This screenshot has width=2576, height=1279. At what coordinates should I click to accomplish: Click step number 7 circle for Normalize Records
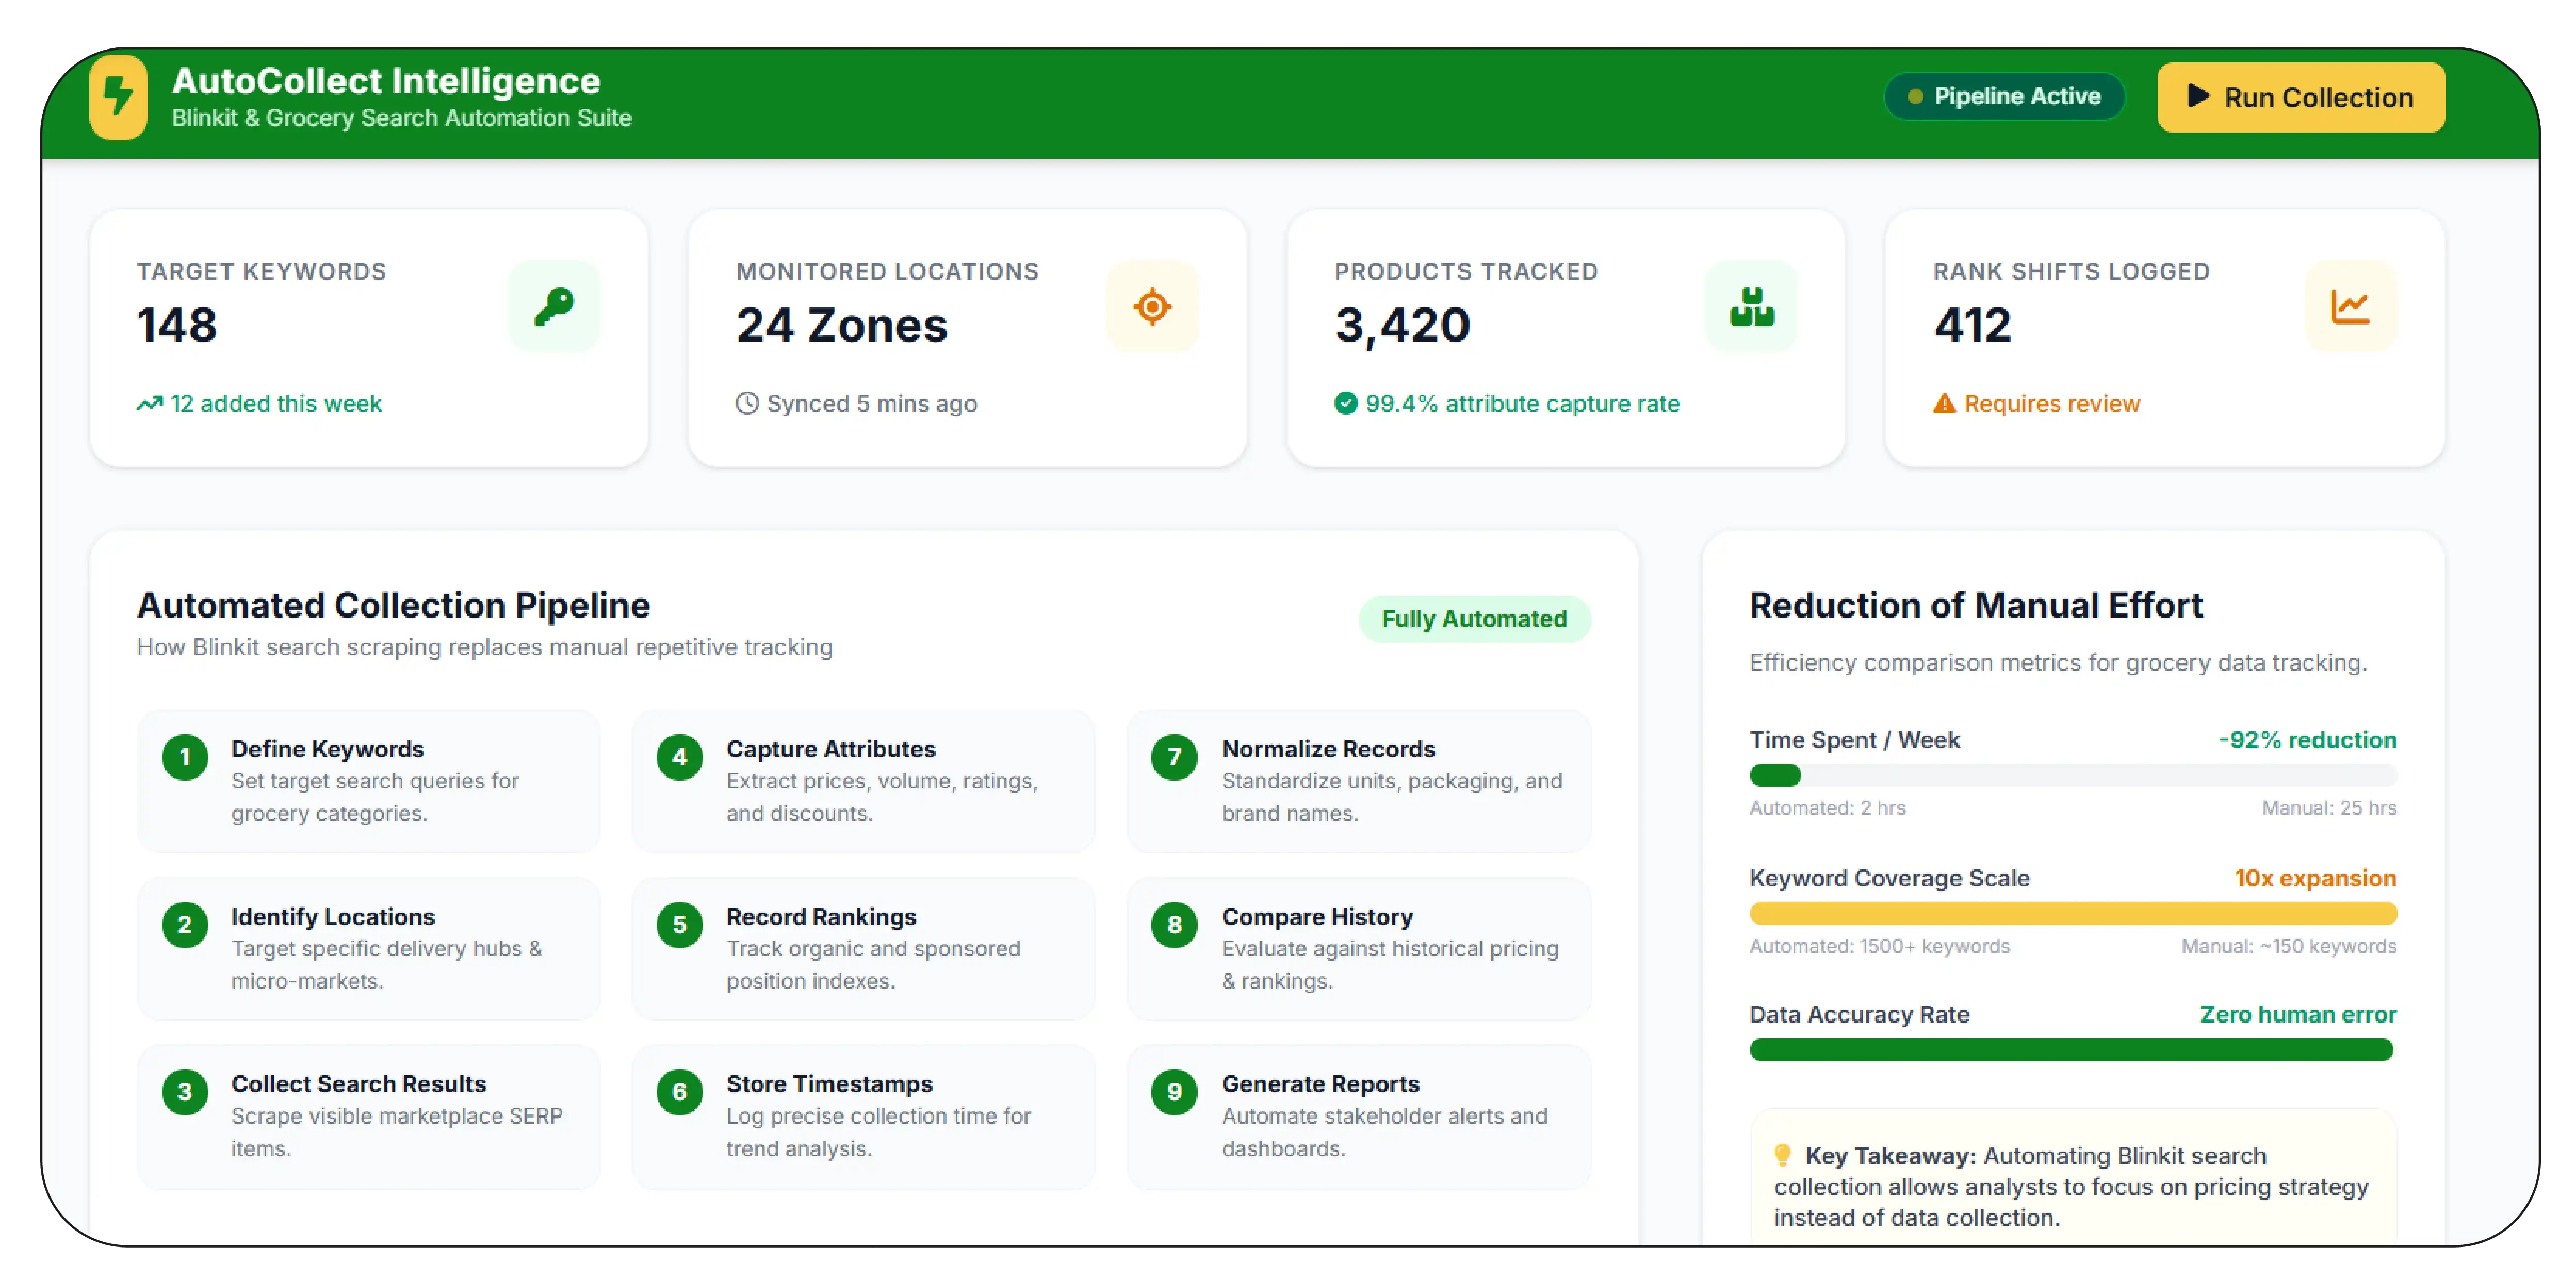[1174, 758]
